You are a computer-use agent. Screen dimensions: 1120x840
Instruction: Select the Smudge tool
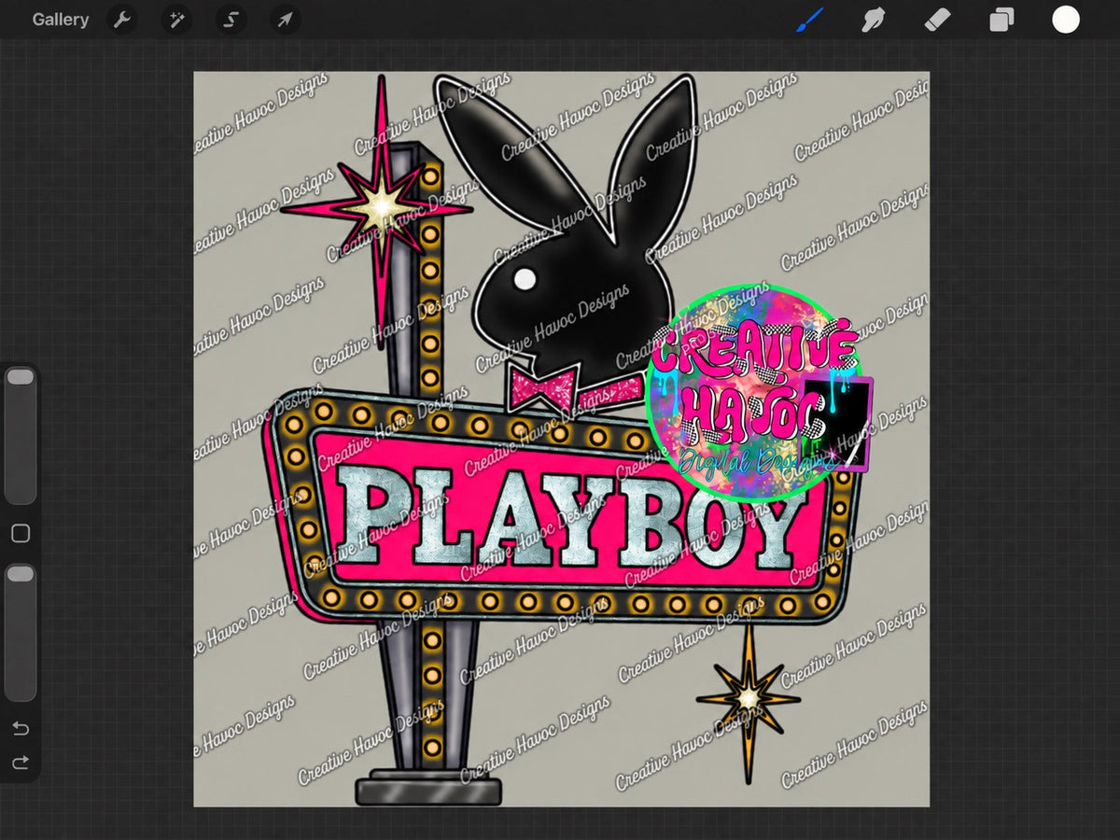click(874, 20)
